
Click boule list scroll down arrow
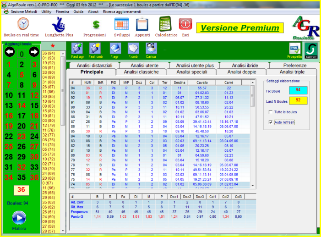[63, 231]
